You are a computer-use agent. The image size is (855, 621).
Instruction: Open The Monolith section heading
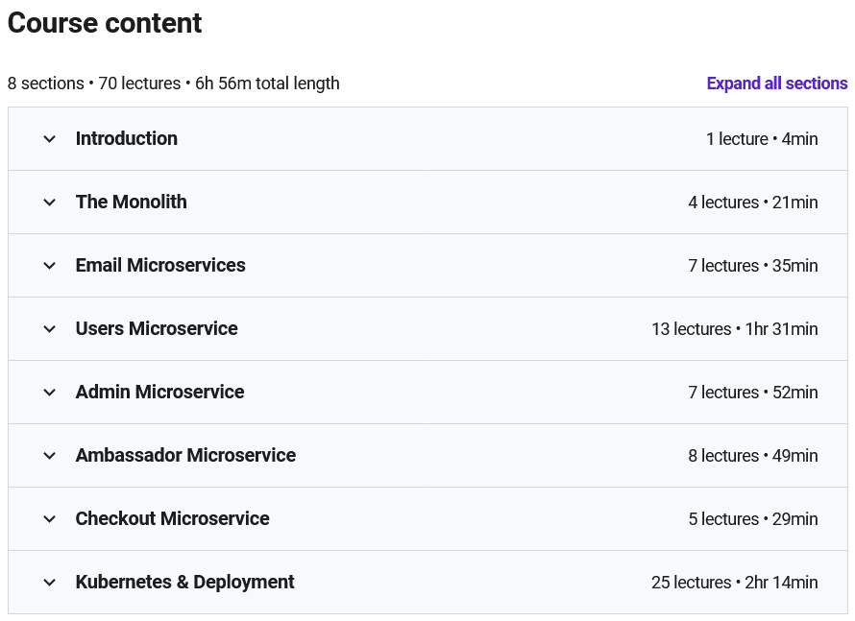click(131, 202)
